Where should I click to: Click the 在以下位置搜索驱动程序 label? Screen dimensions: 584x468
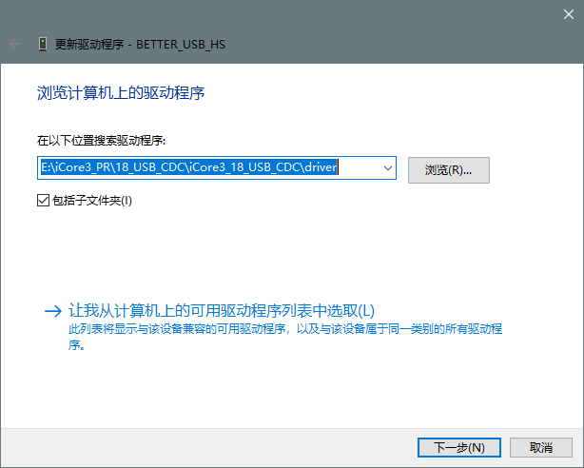tap(102, 141)
